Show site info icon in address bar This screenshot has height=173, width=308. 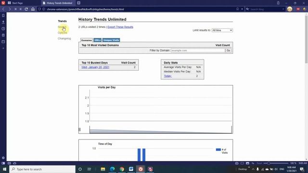pos(44,9)
